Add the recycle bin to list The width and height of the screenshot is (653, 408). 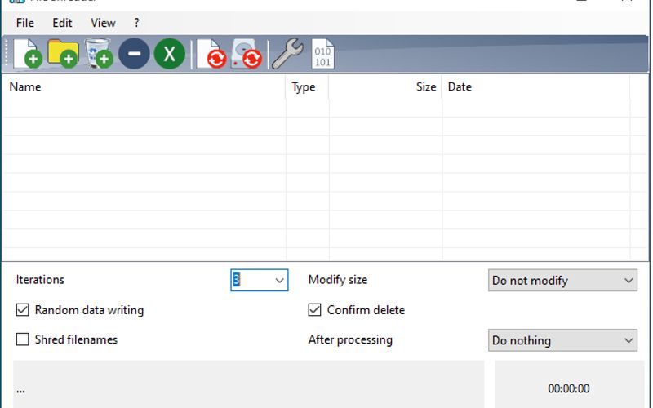point(99,54)
